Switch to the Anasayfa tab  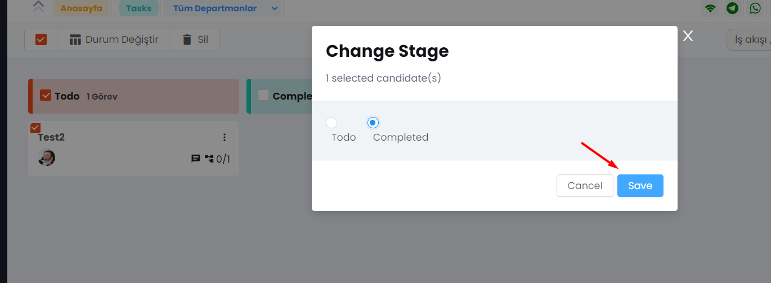click(82, 8)
